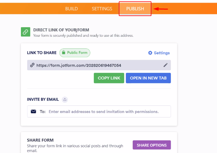Click the green lock icon in Public Form badge
Image resolution: width=217 pixels, height=153 pixels.
[63, 53]
